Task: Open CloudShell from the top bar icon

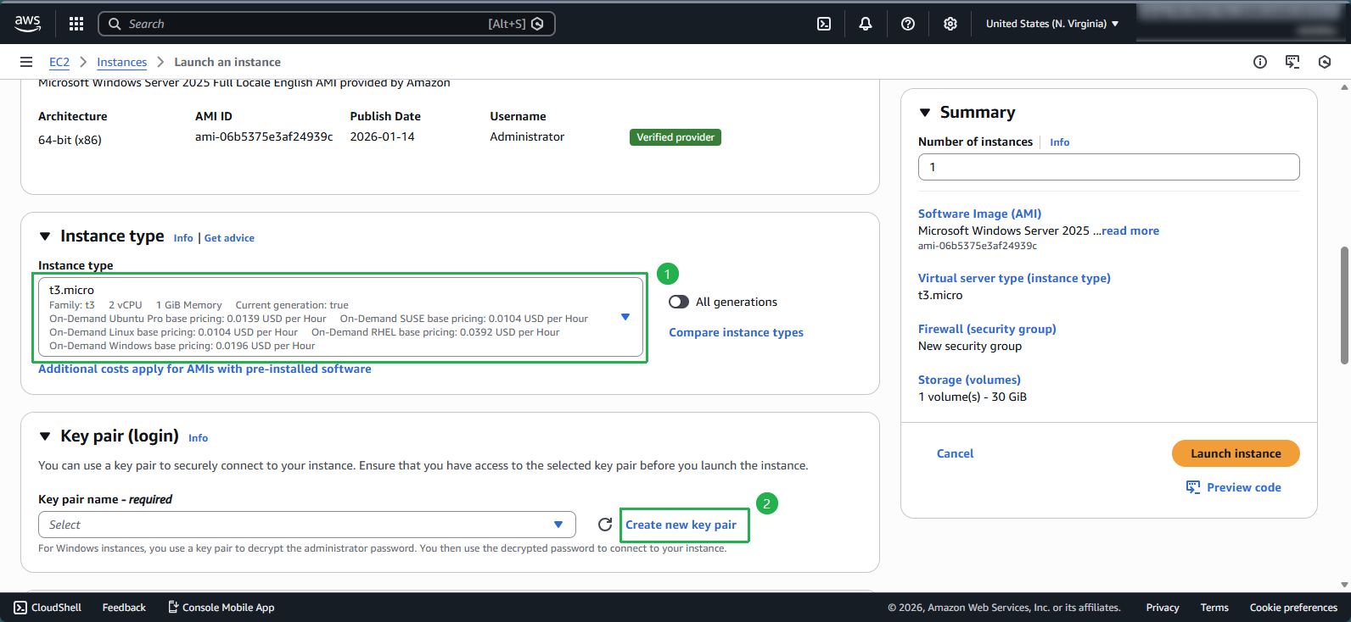Action: pos(823,24)
